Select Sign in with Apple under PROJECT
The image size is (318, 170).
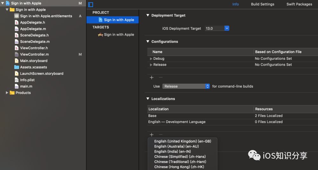(x=113, y=20)
